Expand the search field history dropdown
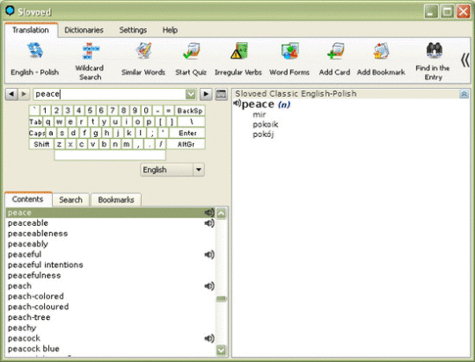This screenshot has width=475, height=362. click(x=191, y=94)
